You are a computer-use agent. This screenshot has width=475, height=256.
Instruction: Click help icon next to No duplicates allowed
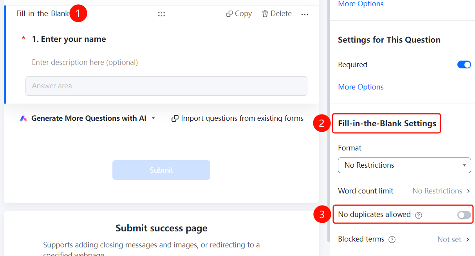pyautogui.click(x=419, y=215)
